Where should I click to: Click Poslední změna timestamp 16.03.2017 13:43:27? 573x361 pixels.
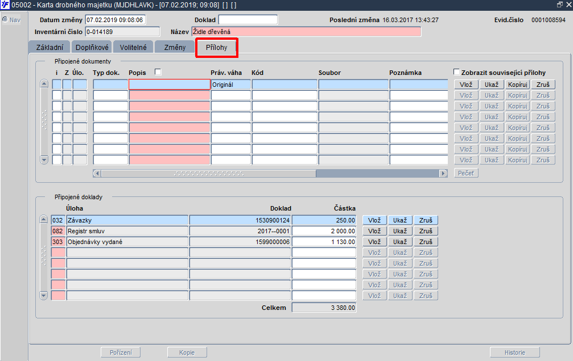(410, 20)
